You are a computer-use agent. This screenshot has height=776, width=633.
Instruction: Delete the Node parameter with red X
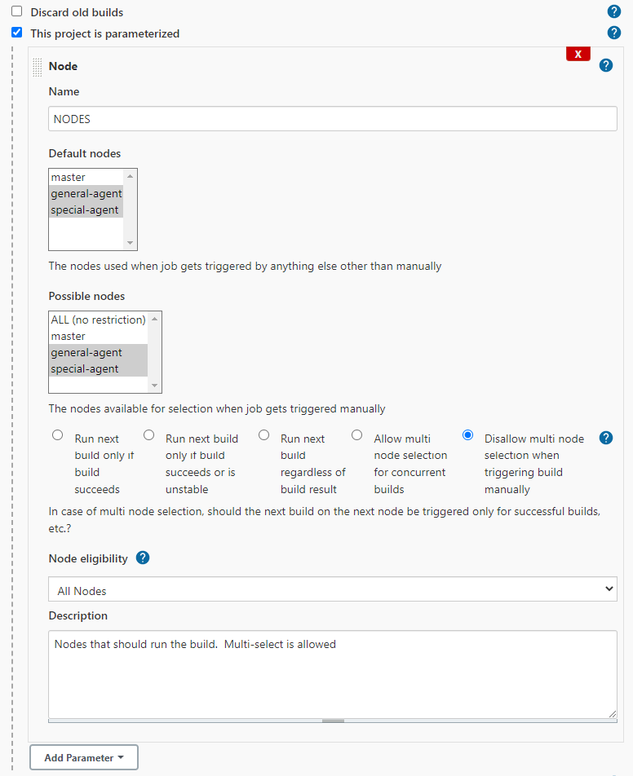click(578, 54)
